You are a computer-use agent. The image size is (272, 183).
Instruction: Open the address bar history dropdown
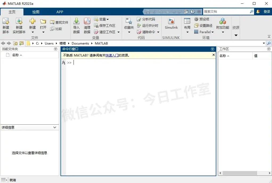pos(264,43)
